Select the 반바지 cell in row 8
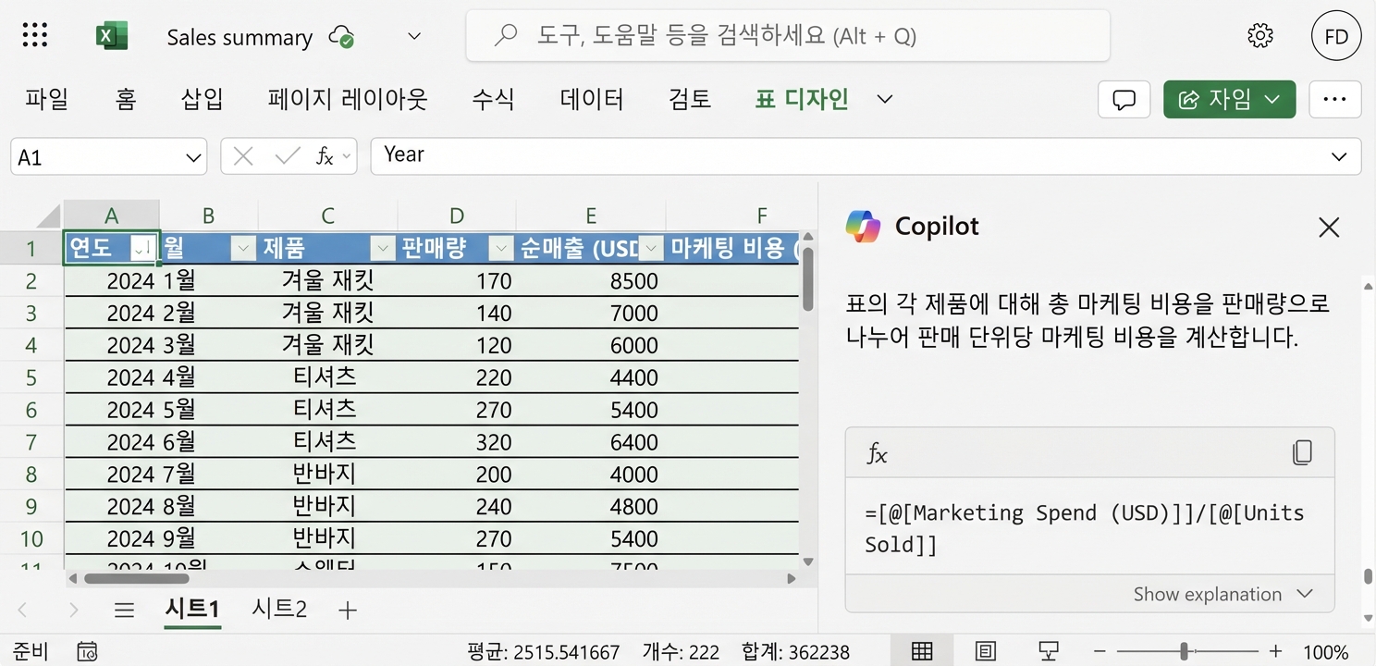 (x=327, y=474)
